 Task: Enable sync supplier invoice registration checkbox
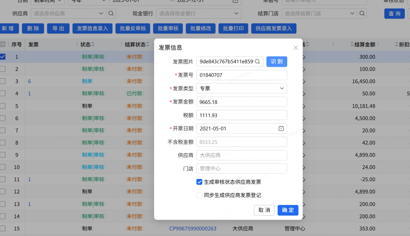[x=199, y=195]
